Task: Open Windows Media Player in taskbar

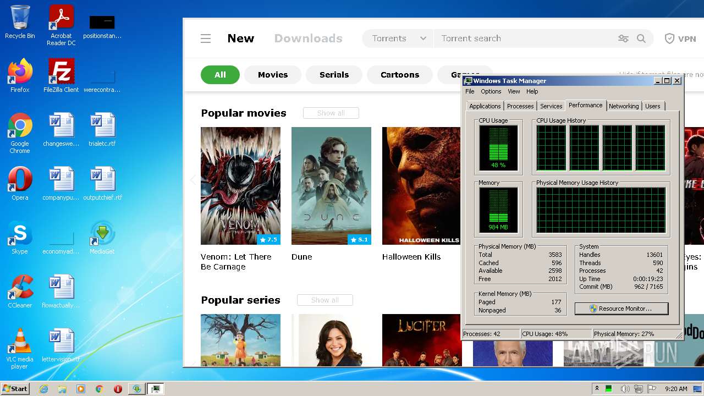Action: pos(81,389)
